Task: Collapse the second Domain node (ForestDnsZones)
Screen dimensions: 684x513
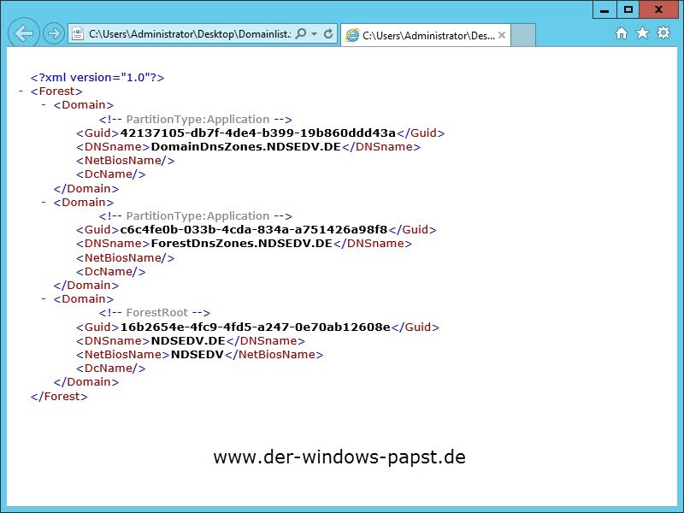Action: (44, 203)
